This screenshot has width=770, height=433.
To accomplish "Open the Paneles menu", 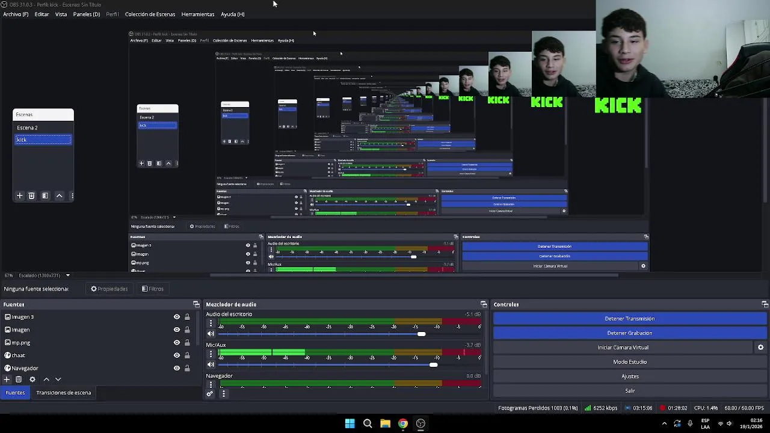I will point(86,14).
